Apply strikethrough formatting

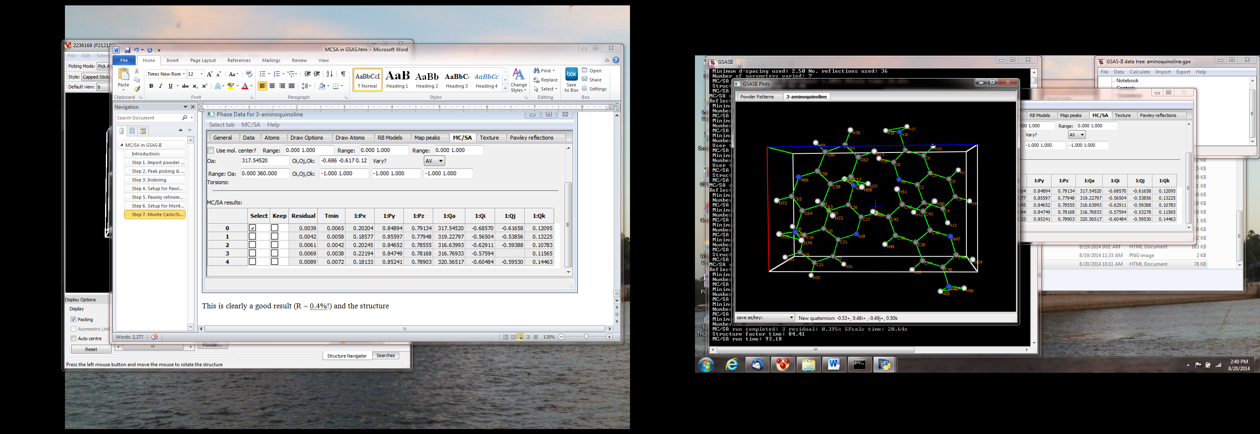click(x=185, y=86)
